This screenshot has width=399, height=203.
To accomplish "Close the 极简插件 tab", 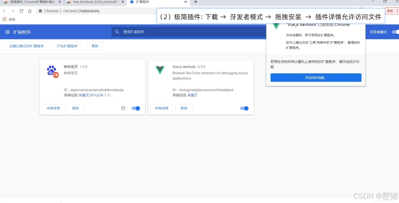I will (60, 2).
